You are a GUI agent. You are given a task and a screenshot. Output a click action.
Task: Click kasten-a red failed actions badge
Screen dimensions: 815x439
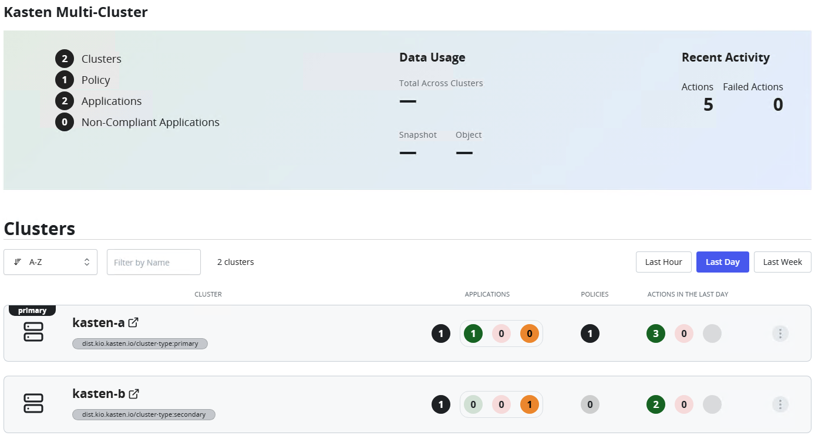(683, 333)
